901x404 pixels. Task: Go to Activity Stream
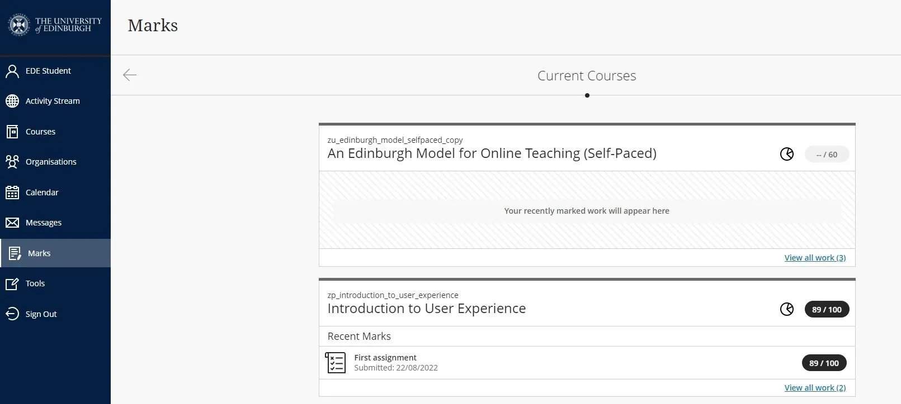coord(55,101)
